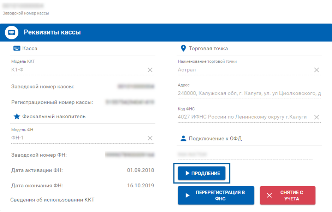Screen dimensions: 332x212
Task: Clear the Модель ККТ field
Action: tap(150, 70)
